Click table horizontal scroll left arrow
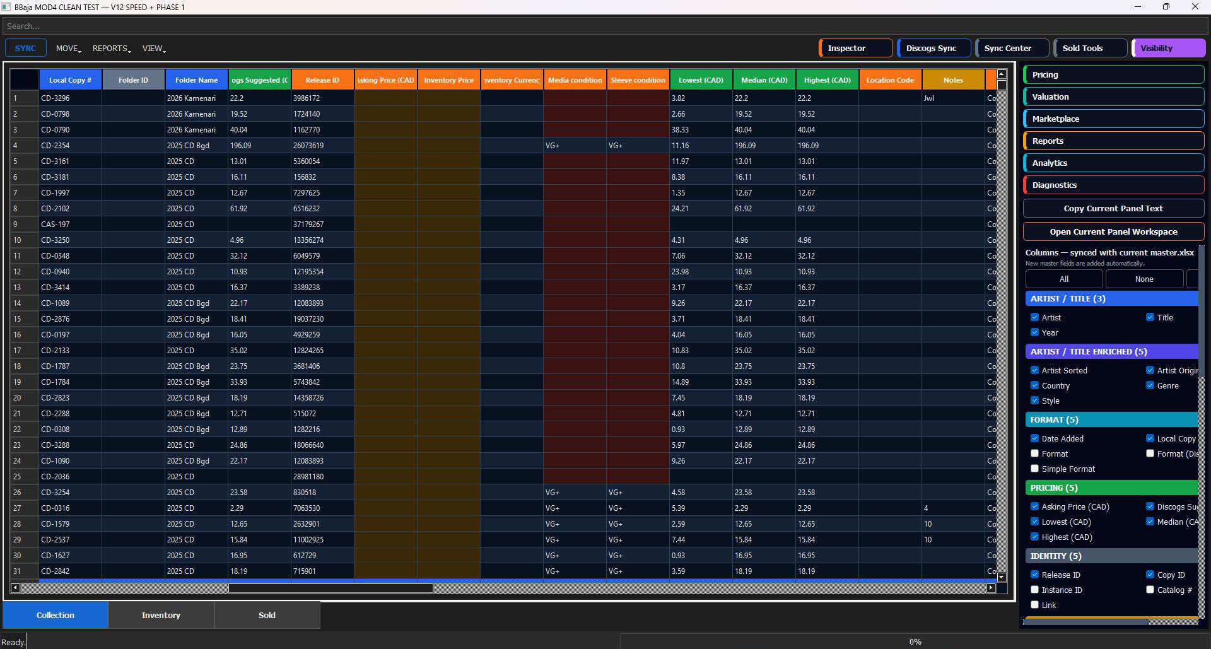This screenshot has height=649, width=1211. coord(15,588)
